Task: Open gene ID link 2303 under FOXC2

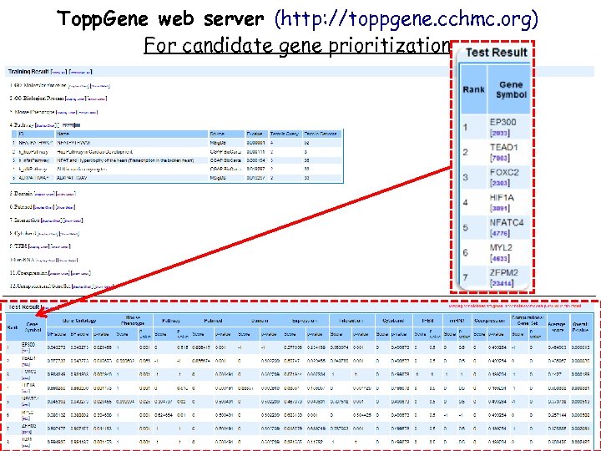Action: click(500, 183)
